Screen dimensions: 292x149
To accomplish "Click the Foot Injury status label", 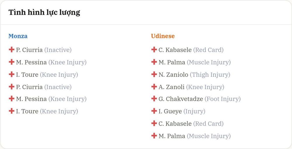I will tap(223, 99).
